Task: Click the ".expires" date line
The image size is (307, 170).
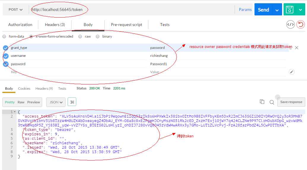Action: click(72, 152)
